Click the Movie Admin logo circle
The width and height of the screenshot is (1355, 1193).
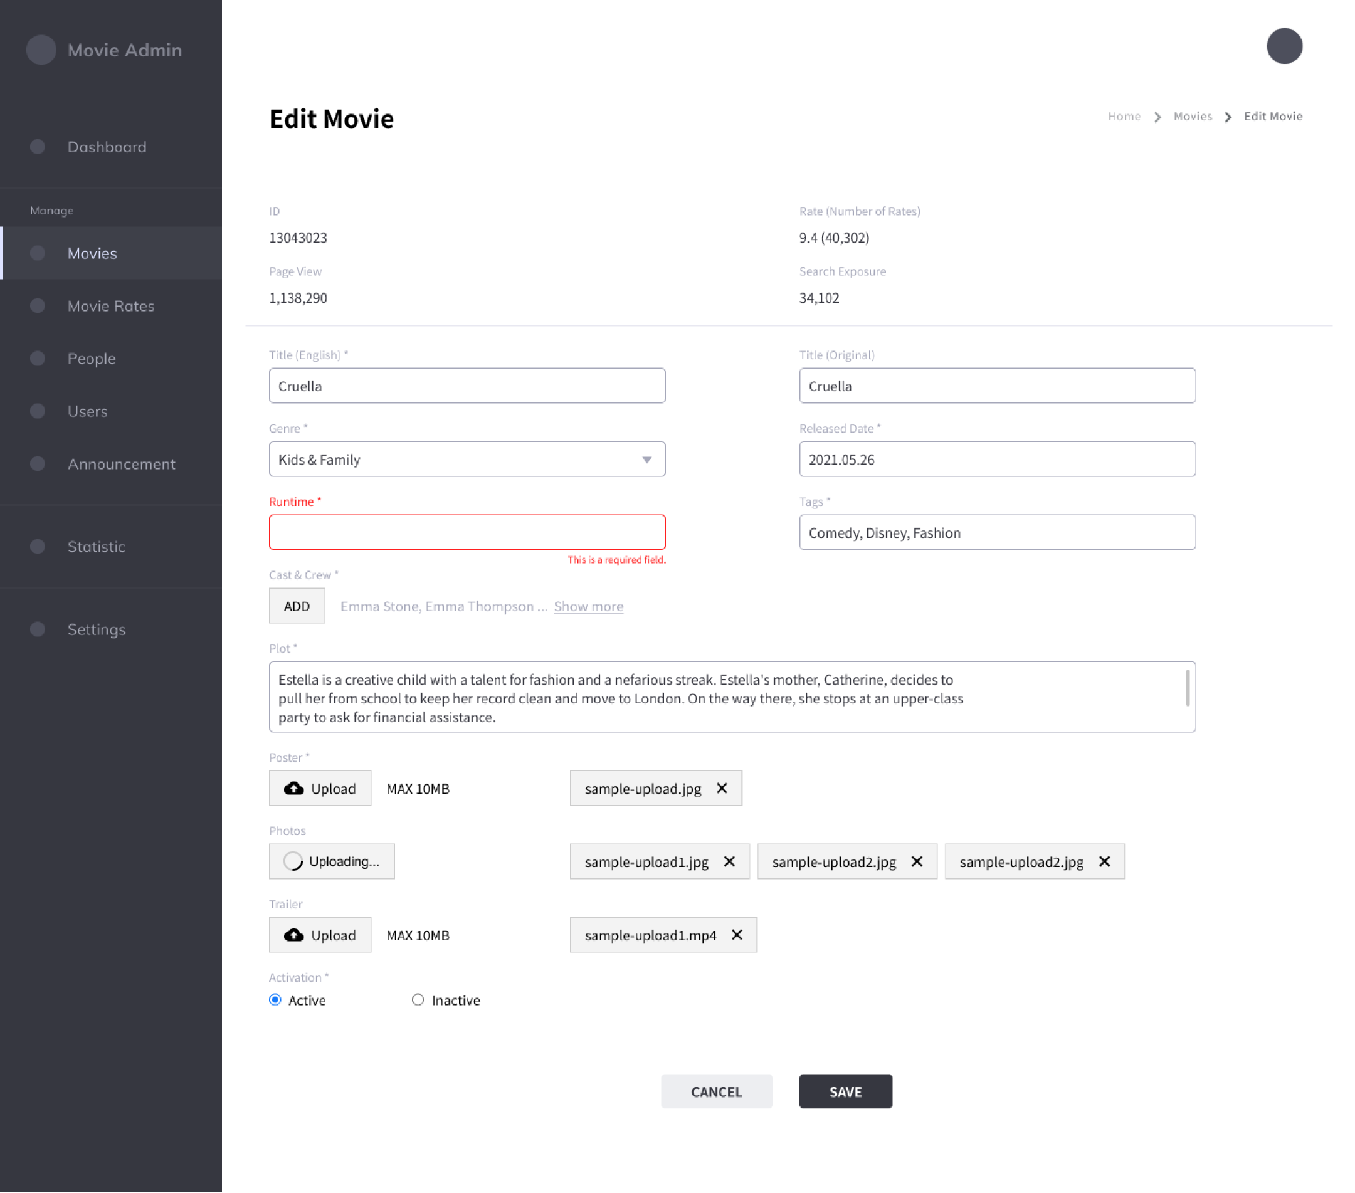(41, 50)
